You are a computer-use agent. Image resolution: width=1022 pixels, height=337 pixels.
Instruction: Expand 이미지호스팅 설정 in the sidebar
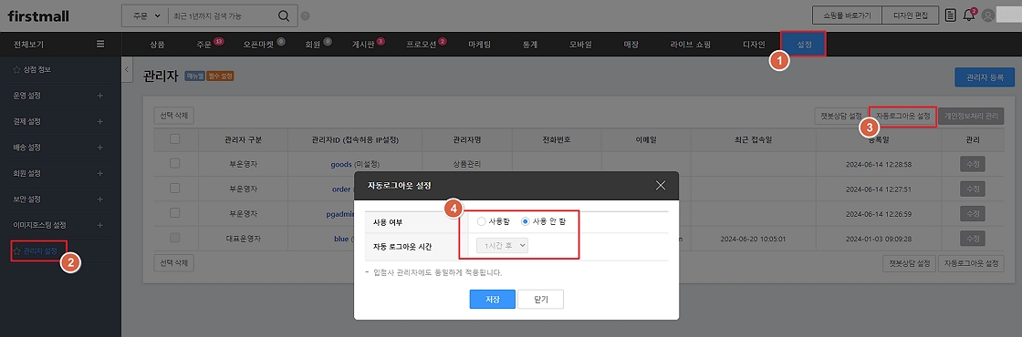click(x=99, y=225)
